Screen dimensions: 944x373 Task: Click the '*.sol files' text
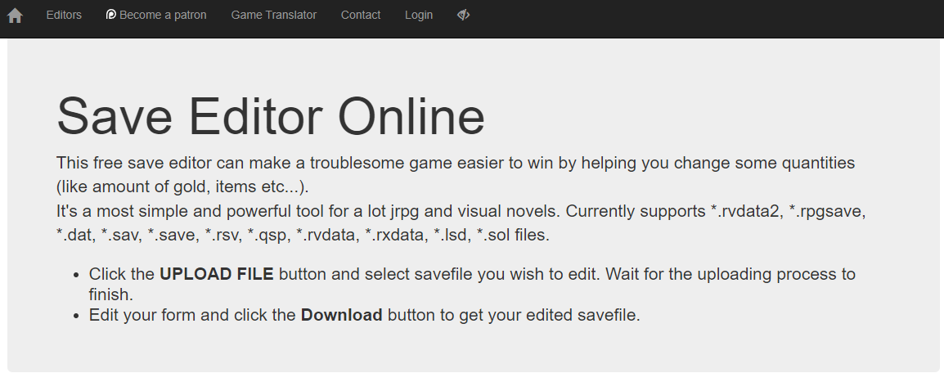tap(513, 236)
